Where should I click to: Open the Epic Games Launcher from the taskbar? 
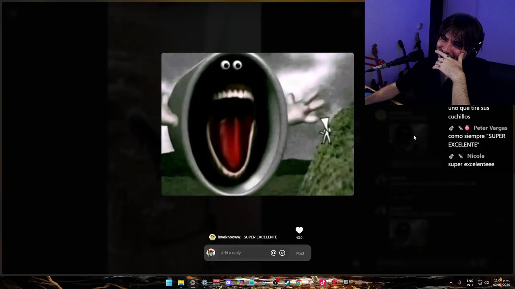point(346,283)
